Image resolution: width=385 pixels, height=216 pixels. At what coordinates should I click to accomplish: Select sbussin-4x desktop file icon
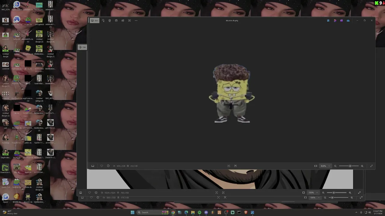28,198
